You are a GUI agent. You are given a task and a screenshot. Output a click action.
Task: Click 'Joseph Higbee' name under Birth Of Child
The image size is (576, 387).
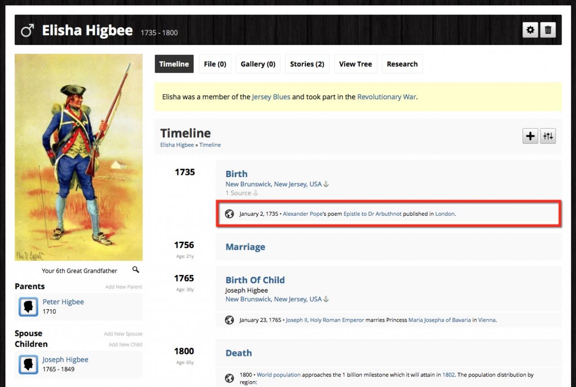pos(247,290)
